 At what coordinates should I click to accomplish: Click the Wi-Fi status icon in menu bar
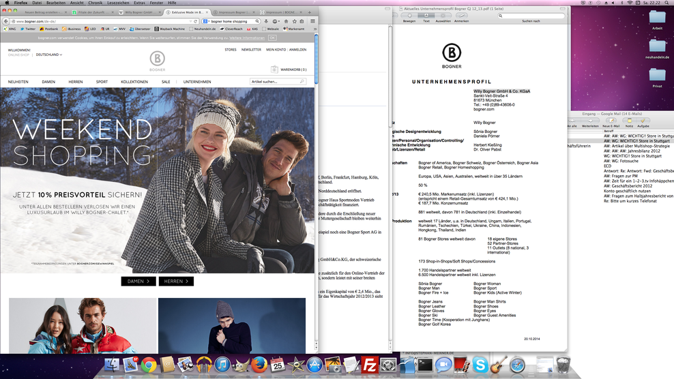click(x=630, y=3)
